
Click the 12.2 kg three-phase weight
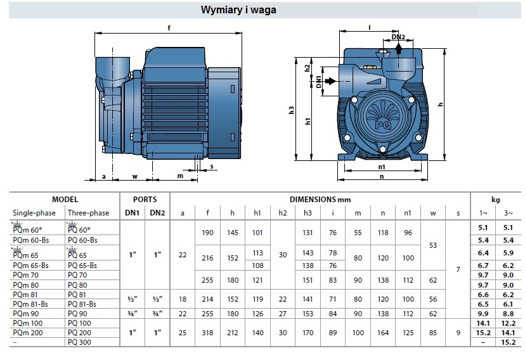[509, 323]
